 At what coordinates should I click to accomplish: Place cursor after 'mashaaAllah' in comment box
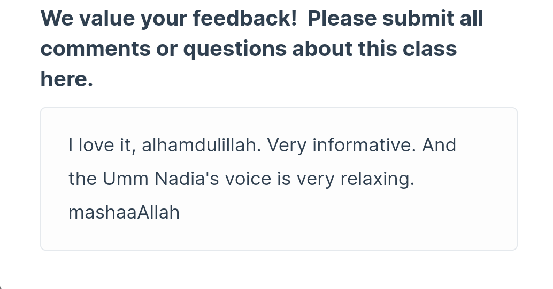pos(180,212)
